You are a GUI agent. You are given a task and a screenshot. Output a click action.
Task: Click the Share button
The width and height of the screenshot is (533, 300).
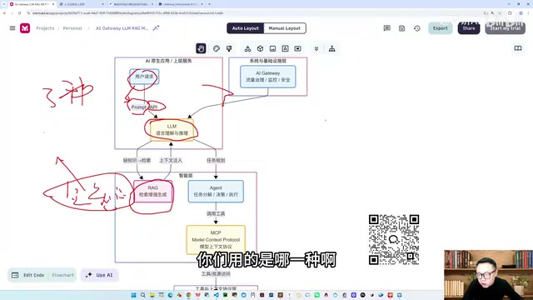(x=469, y=28)
